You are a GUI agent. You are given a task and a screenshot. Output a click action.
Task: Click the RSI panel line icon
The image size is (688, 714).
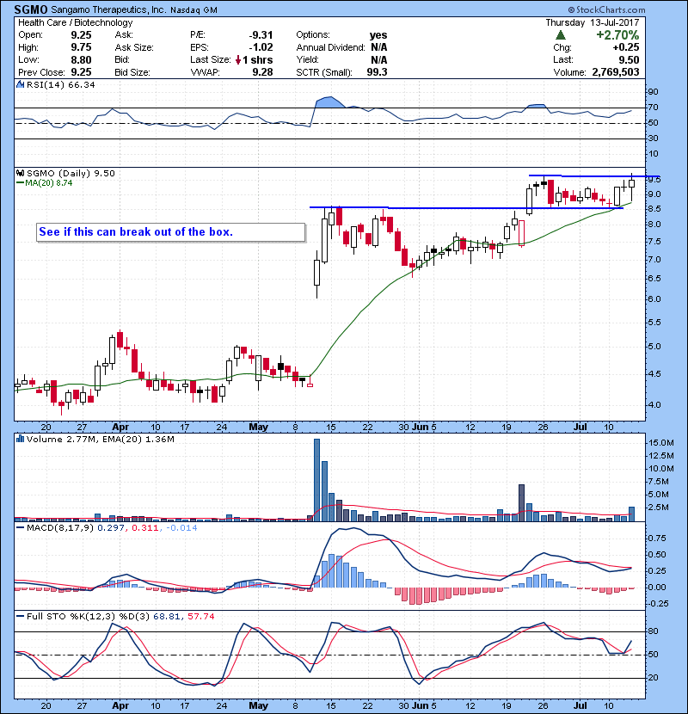pyautogui.click(x=20, y=84)
